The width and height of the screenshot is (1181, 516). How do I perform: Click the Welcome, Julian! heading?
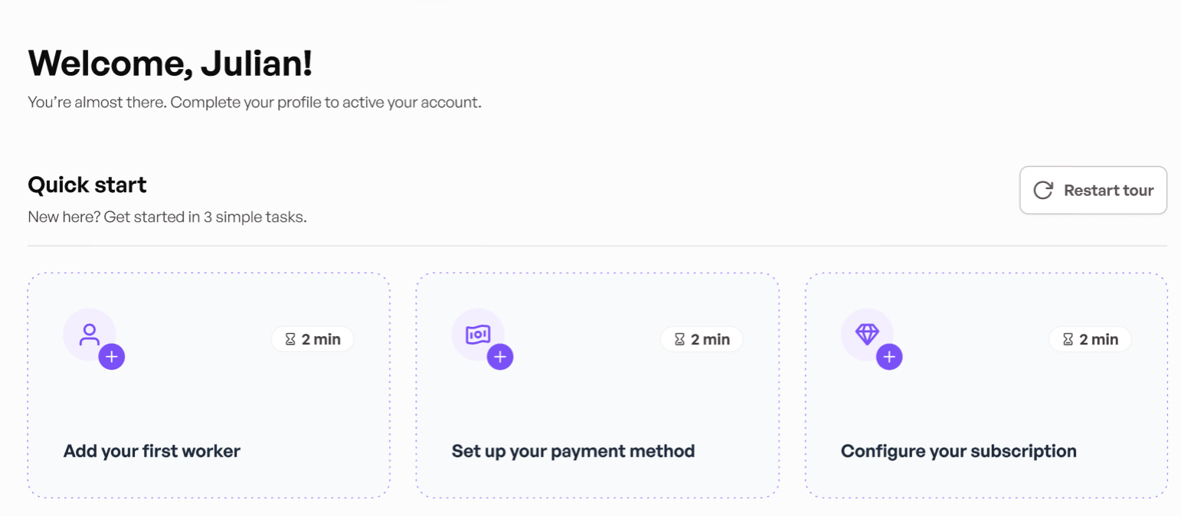tap(170, 64)
